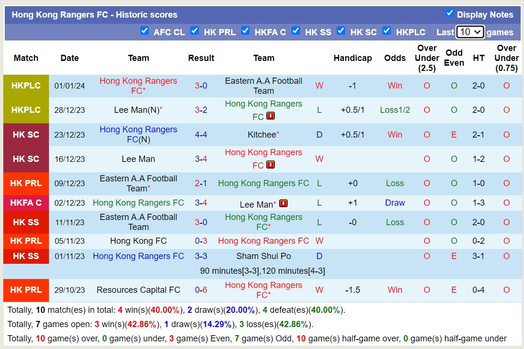The height and width of the screenshot is (349, 524).
Task: Click Draw odds in 02/12/23 row
Action: pos(395,203)
